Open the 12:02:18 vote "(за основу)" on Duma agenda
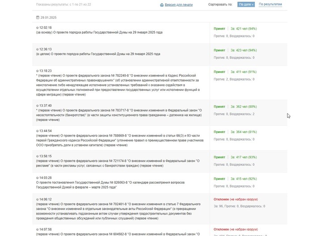Image resolution: width=313 pixels, height=236 pixels. click(99, 33)
